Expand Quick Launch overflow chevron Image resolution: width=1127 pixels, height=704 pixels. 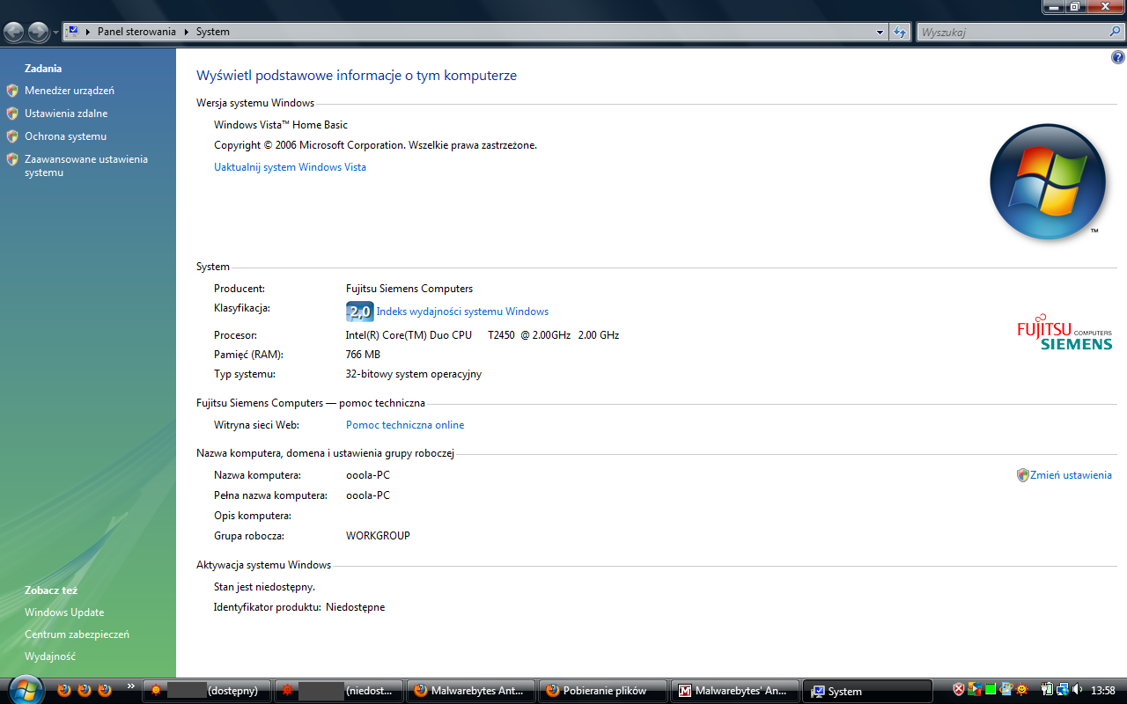[x=131, y=686]
